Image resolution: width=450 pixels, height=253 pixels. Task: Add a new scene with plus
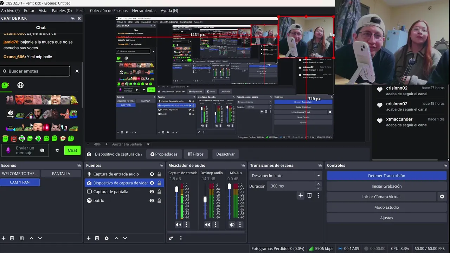coord(4,238)
